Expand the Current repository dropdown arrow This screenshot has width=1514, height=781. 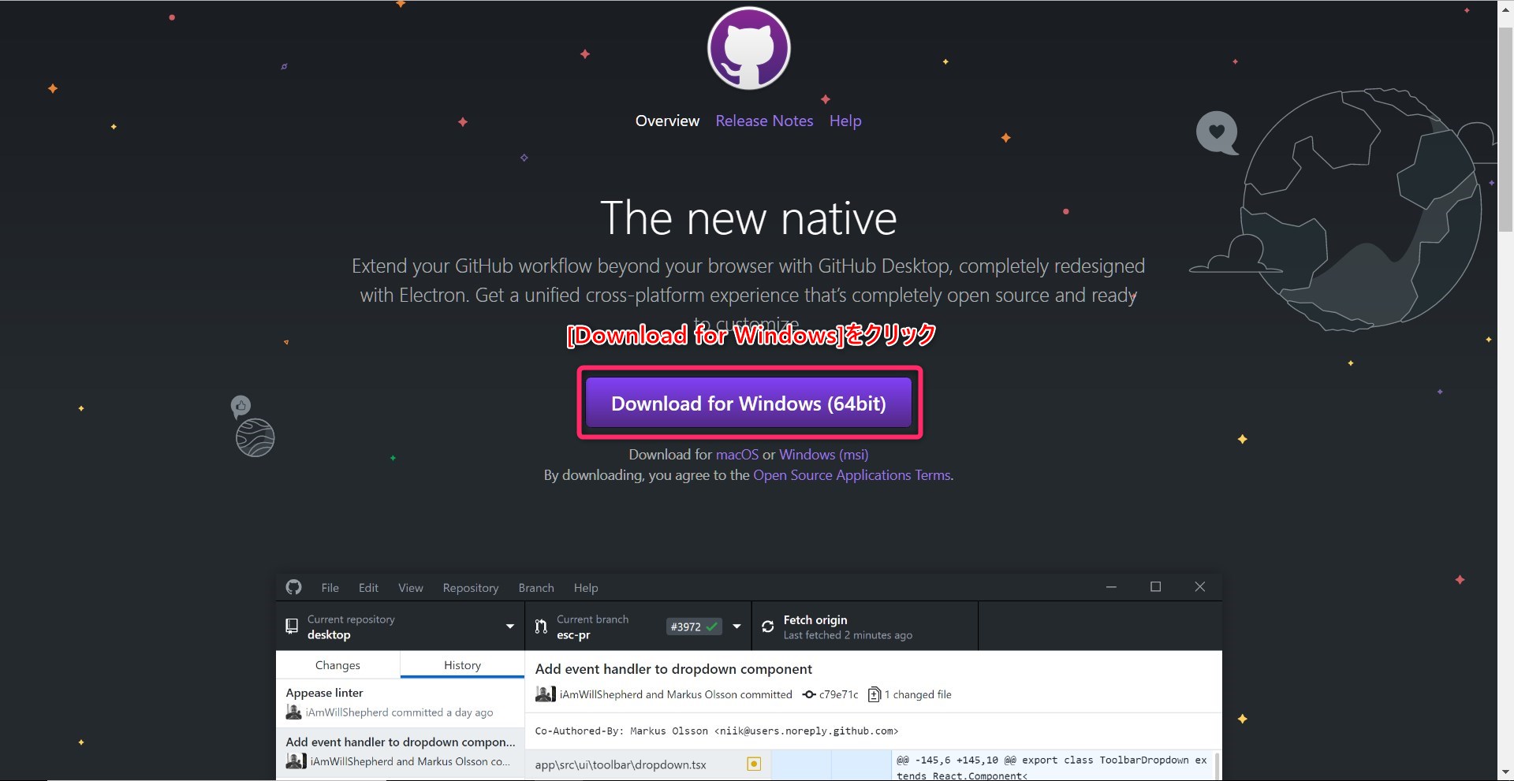tap(509, 627)
